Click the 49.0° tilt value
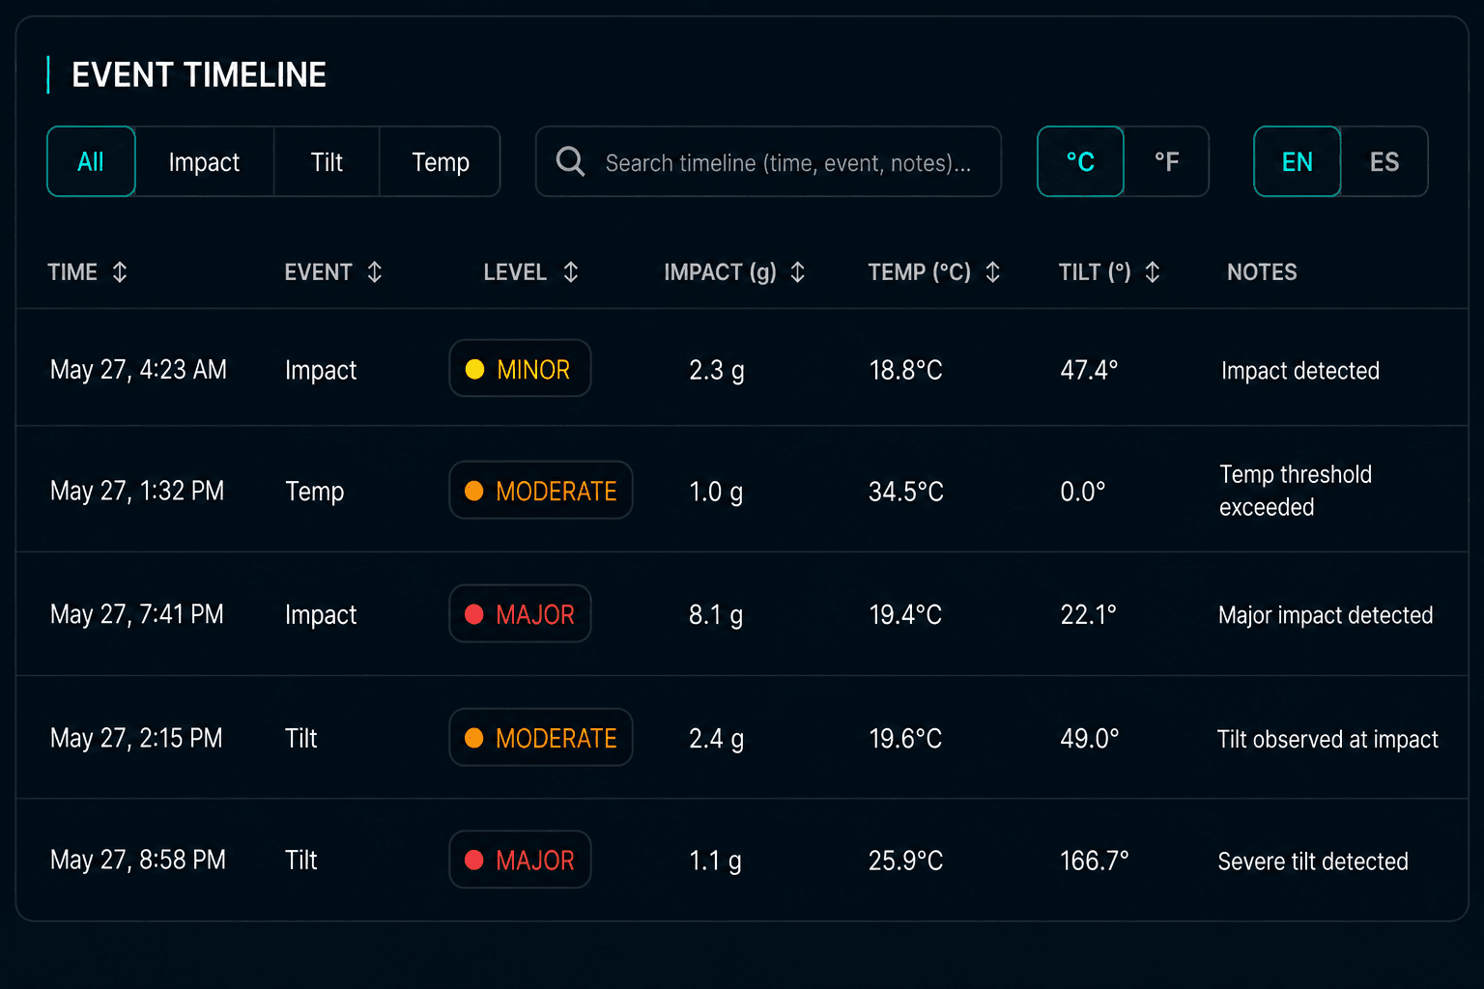Image resolution: width=1484 pixels, height=989 pixels. tap(1090, 738)
